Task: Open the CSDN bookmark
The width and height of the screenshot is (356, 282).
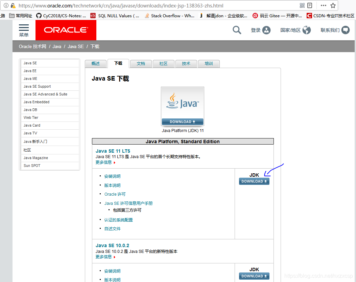Action: point(331,16)
